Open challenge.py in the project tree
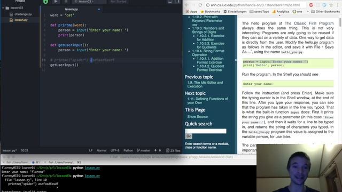This screenshot has height=192, width=342. (23, 14)
